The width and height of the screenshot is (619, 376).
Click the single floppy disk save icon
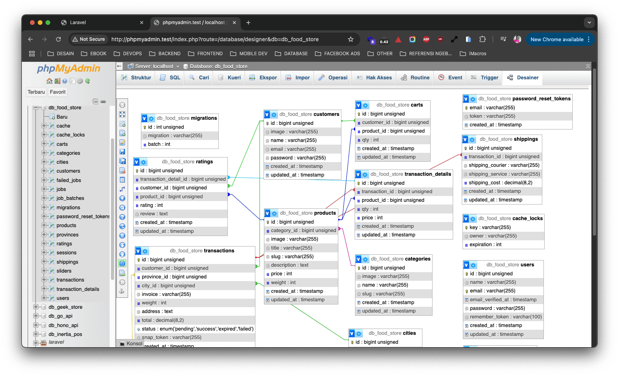122,152
